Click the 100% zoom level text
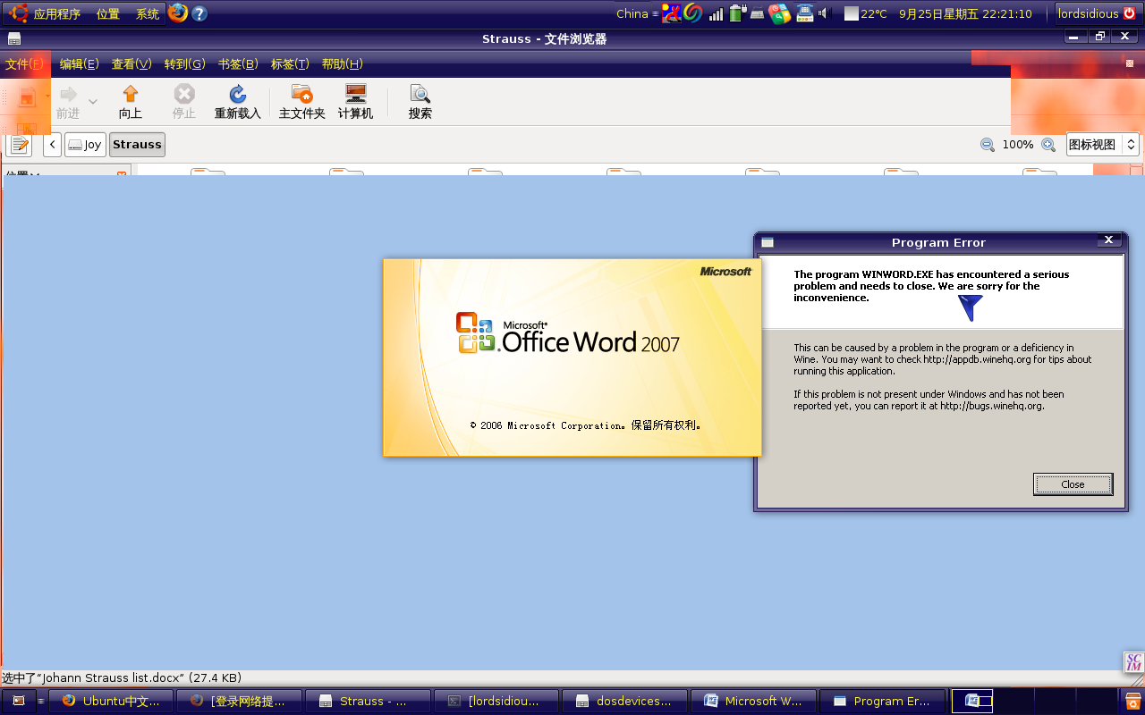The image size is (1145, 715). pos(1018,145)
